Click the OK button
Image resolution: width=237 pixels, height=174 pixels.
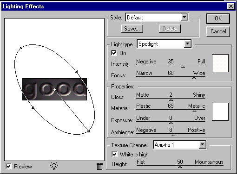218,19
